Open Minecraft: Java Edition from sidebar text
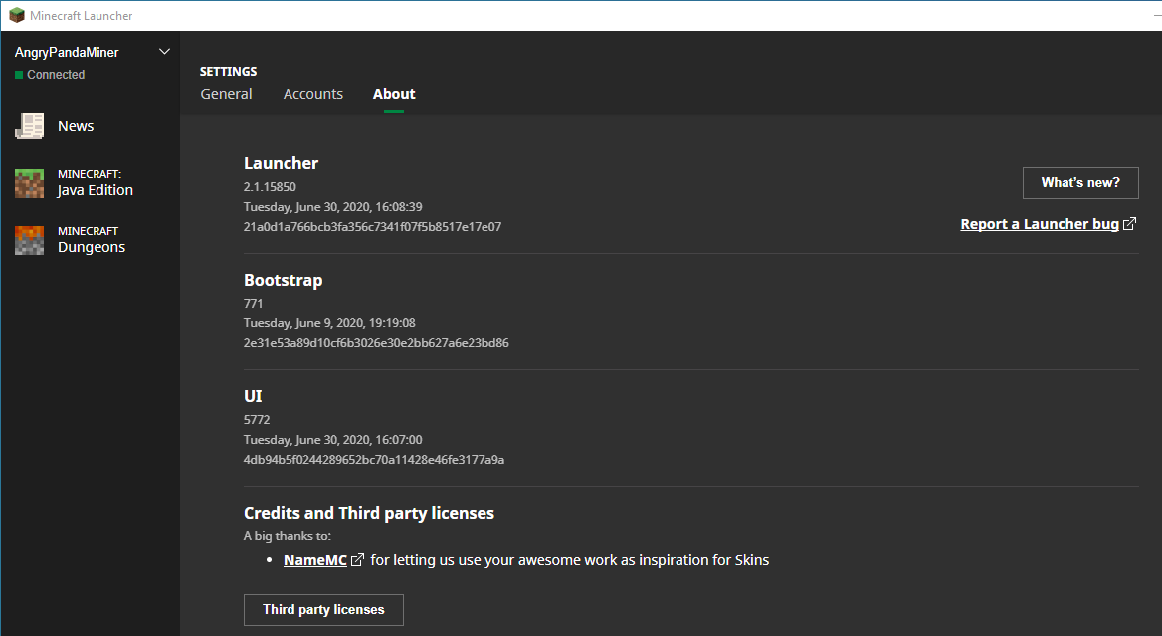 coord(95,182)
